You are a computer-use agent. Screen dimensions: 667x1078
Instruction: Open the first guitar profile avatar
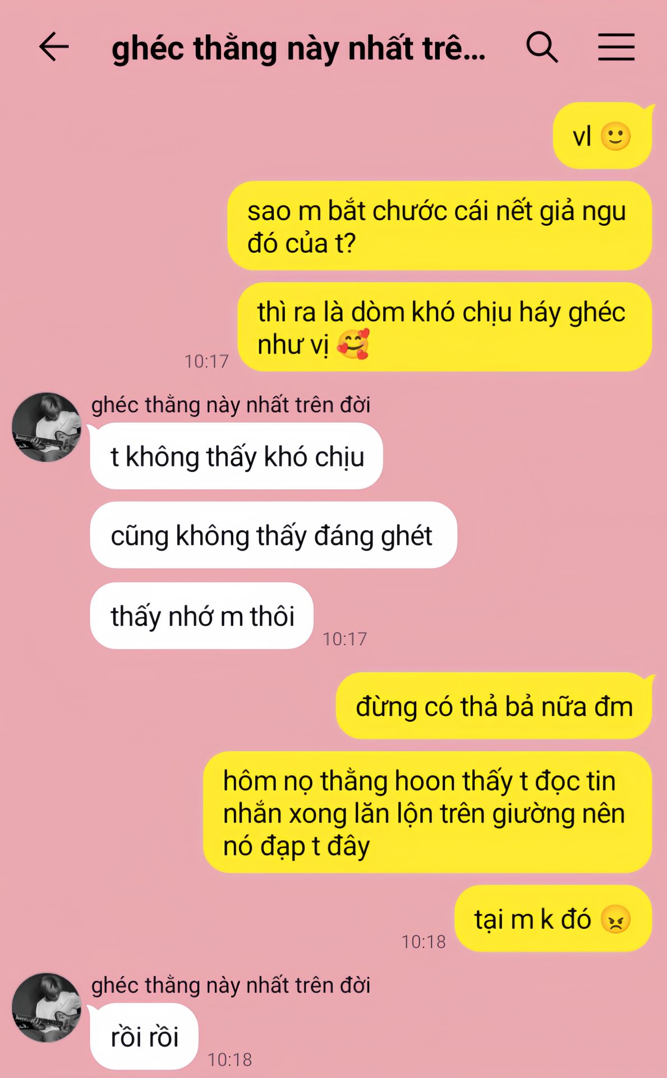point(47,427)
